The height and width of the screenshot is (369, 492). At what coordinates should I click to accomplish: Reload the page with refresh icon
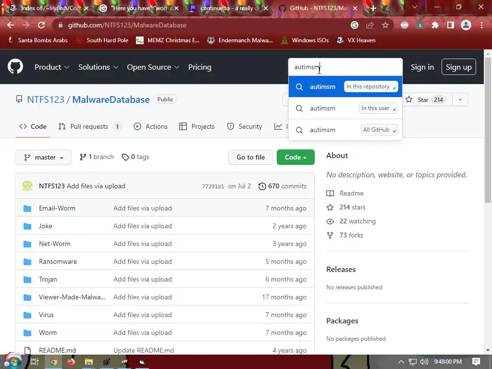tap(41, 25)
